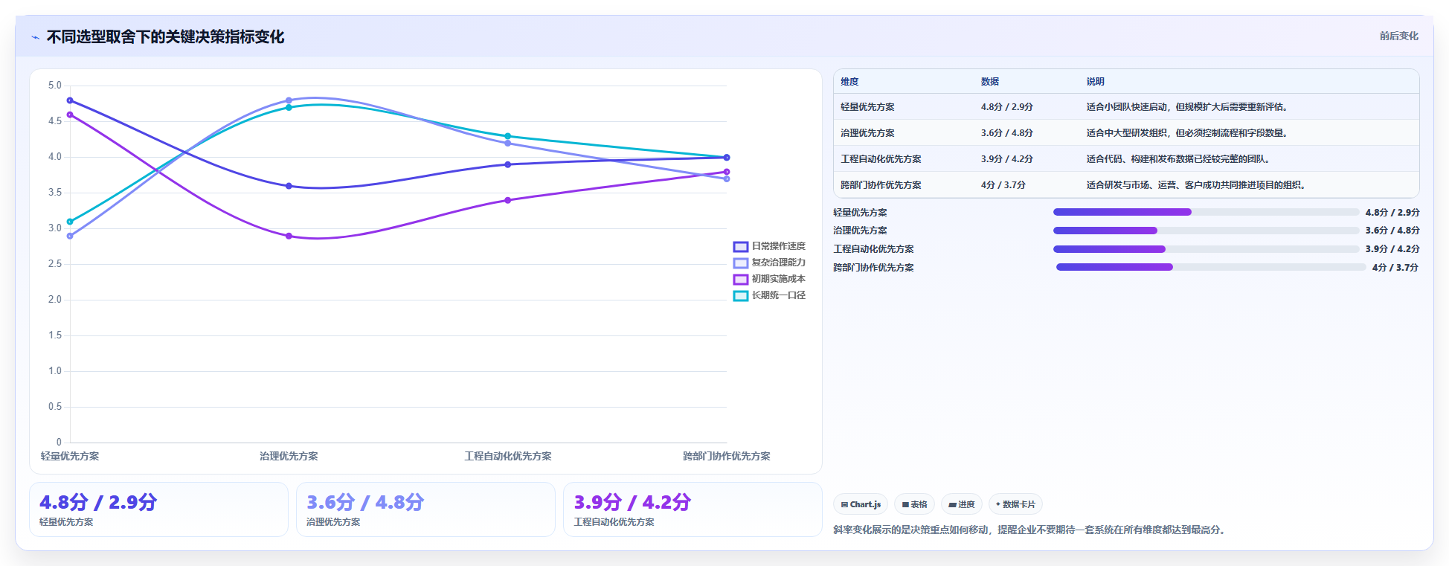Image resolution: width=1449 pixels, height=566 pixels.
Task: Select table cell 工程自动化优先方案
Action: tap(881, 159)
